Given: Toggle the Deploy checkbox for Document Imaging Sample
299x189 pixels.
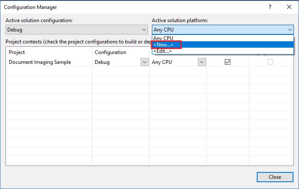Looking at the screenshot, I should pyautogui.click(x=270, y=62).
